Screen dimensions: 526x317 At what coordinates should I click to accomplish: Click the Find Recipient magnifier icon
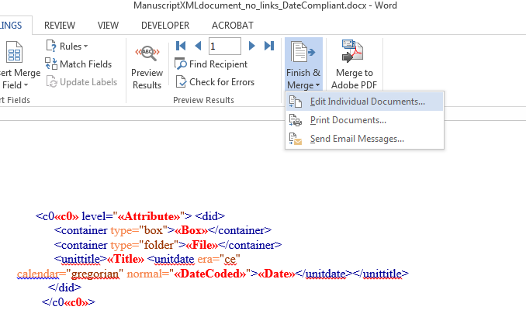click(181, 64)
